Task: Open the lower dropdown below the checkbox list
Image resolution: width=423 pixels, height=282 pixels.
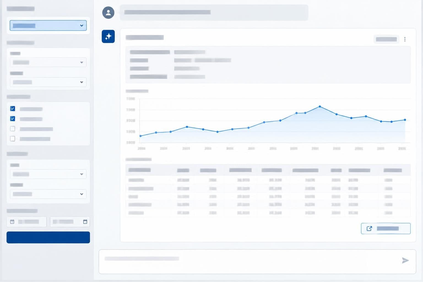Action: point(48,194)
